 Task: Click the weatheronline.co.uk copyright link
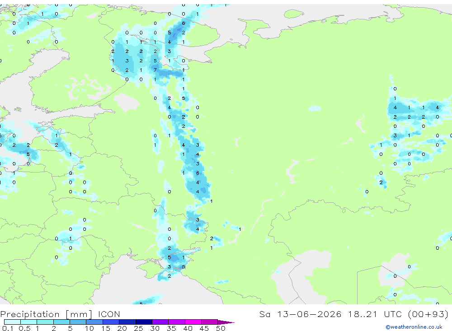(414, 327)
